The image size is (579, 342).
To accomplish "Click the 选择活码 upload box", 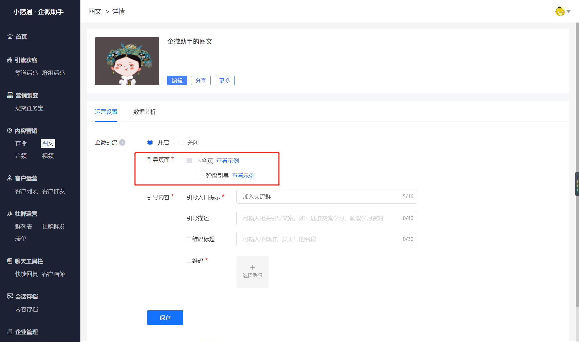I will [x=253, y=272].
